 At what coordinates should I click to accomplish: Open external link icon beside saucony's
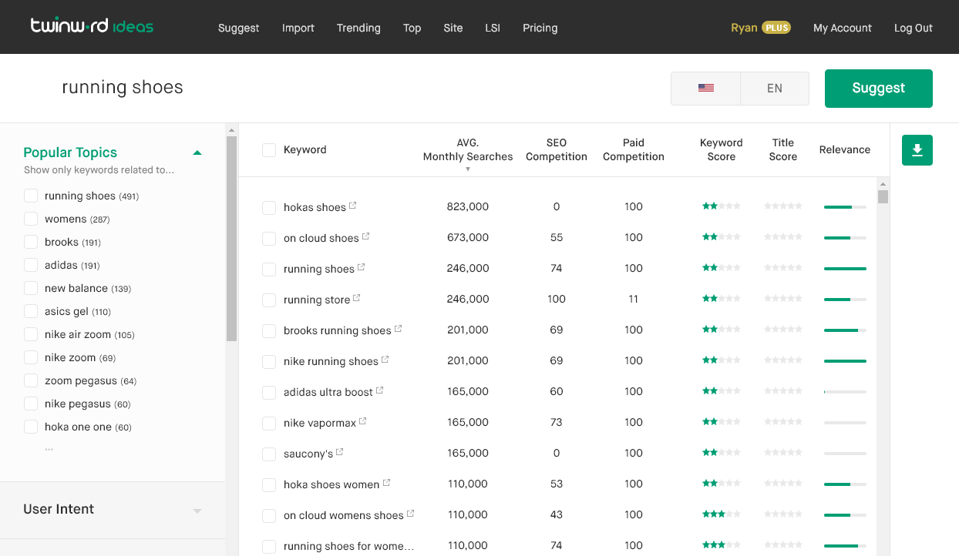coord(340,452)
